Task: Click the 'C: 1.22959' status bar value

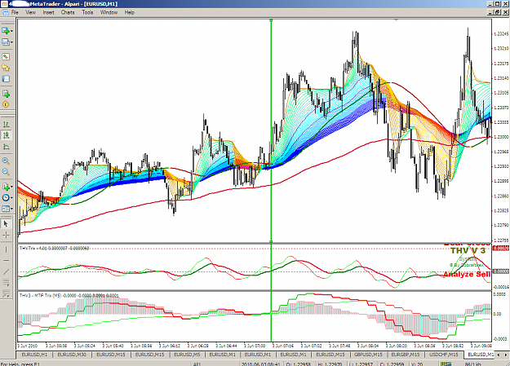Action: [392, 364]
